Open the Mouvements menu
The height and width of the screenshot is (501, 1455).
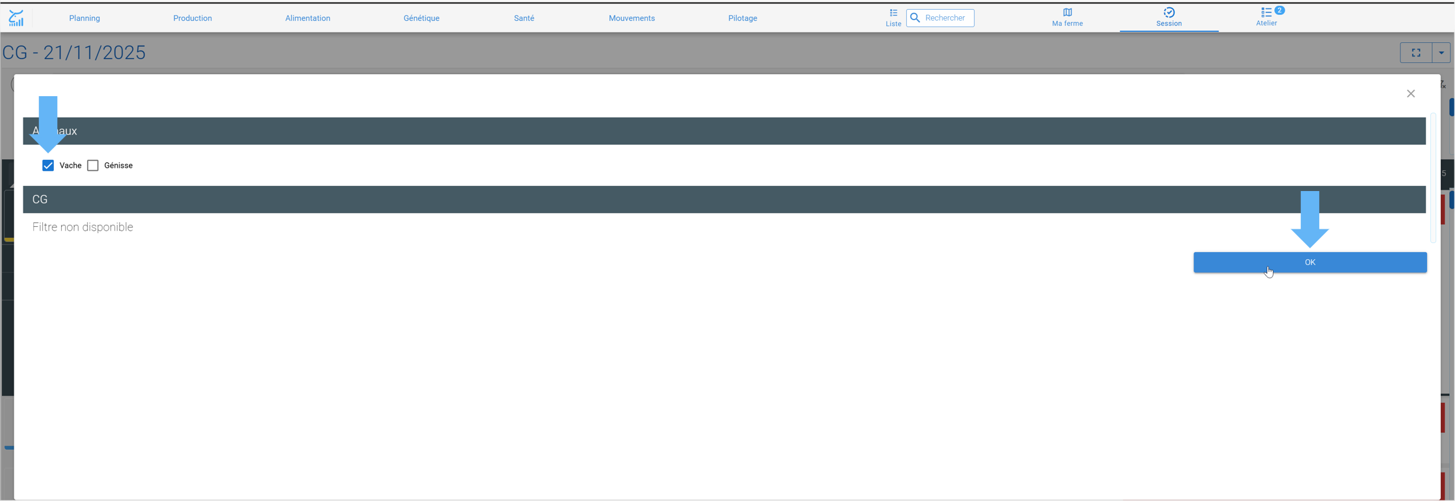click(x=632, y=18)
